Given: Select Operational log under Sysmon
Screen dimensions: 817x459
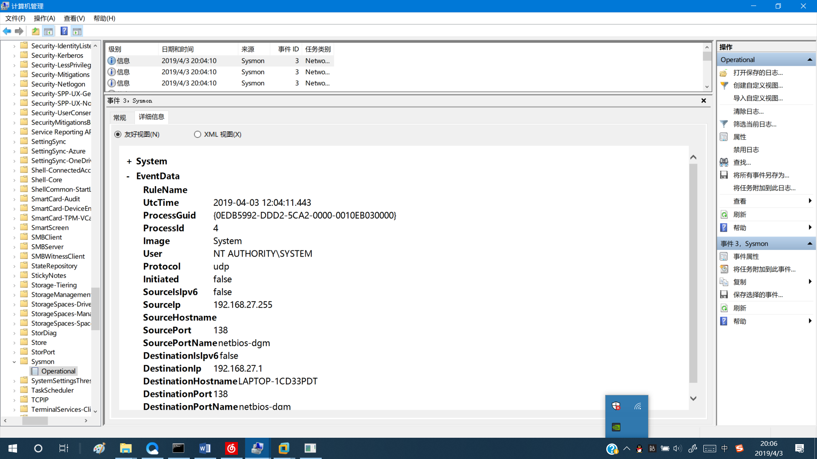Looking at the screenshot, I should [x=58, y=371].
